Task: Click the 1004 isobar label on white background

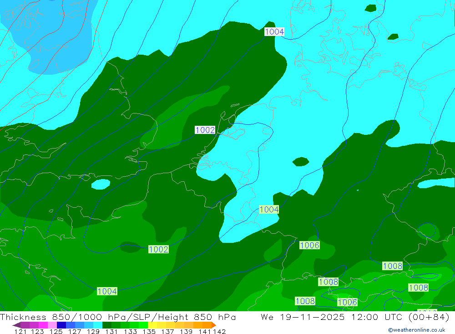Action: [274, 31]
